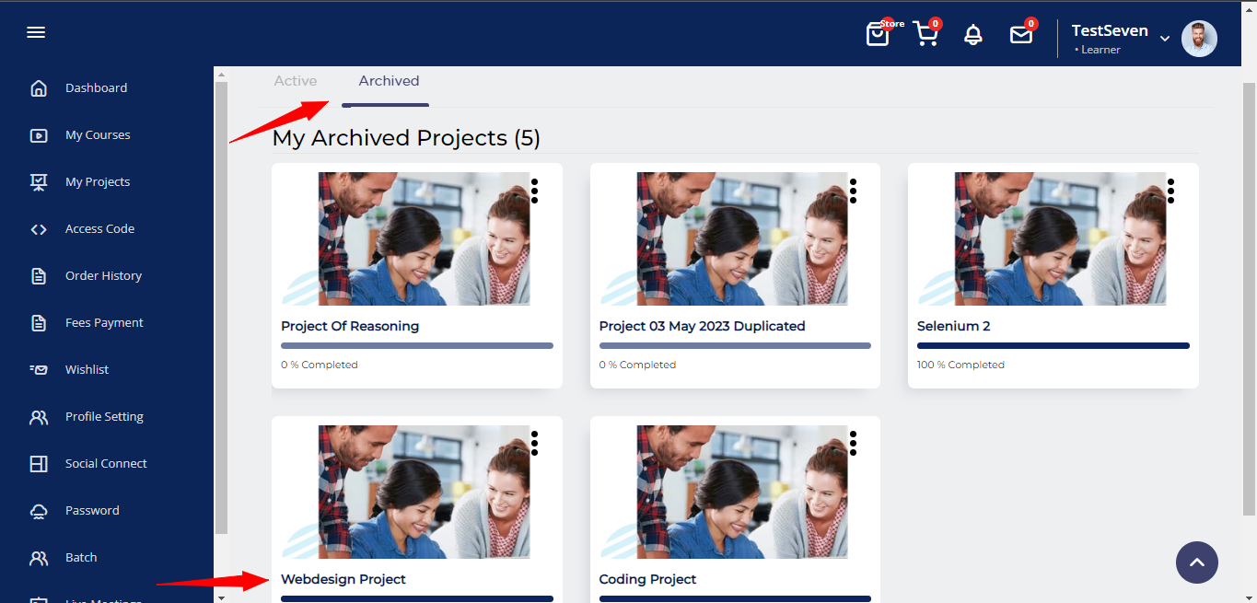The height and width of the screenshot is (603, 1257).
Task: Click the user profile avatar
Action: 1199,39
